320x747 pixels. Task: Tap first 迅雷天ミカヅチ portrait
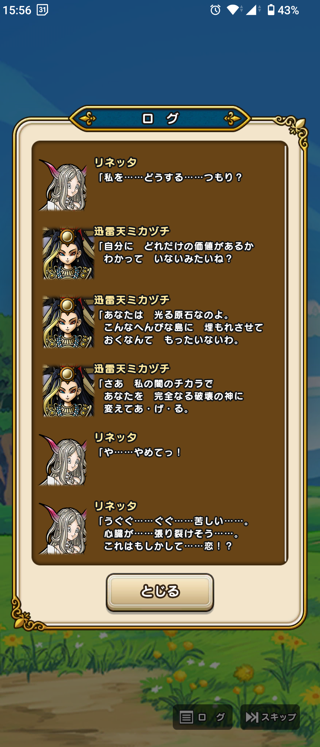[68, 253]
